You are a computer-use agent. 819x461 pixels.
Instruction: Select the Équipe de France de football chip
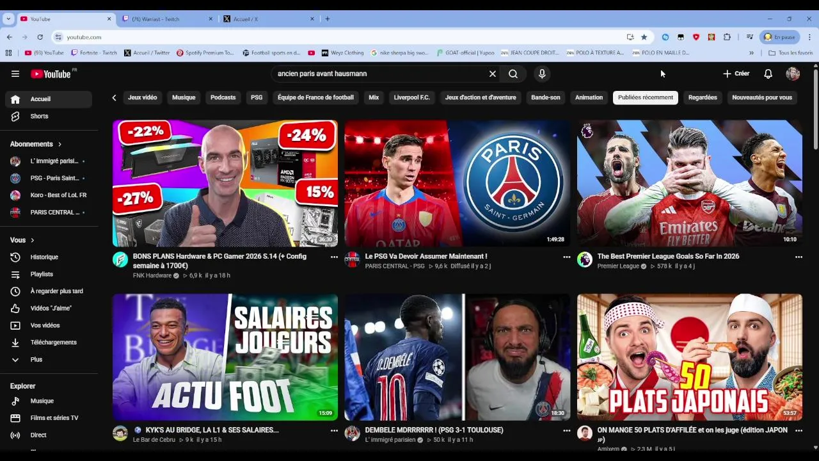tap(315, 98)
